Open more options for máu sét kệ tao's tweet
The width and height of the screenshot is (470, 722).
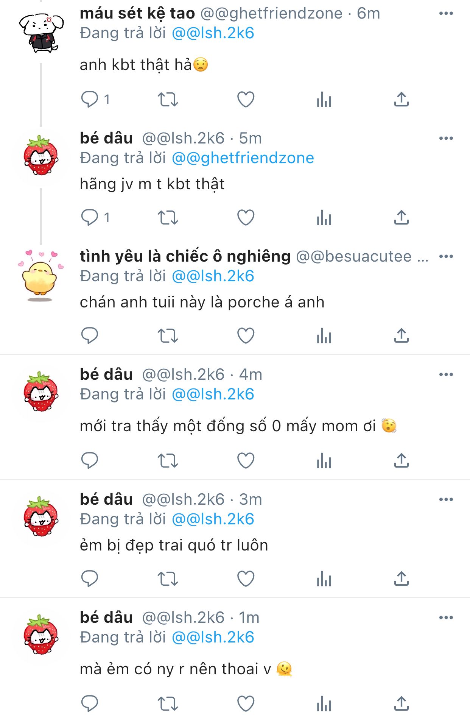[x=446, y=13]
